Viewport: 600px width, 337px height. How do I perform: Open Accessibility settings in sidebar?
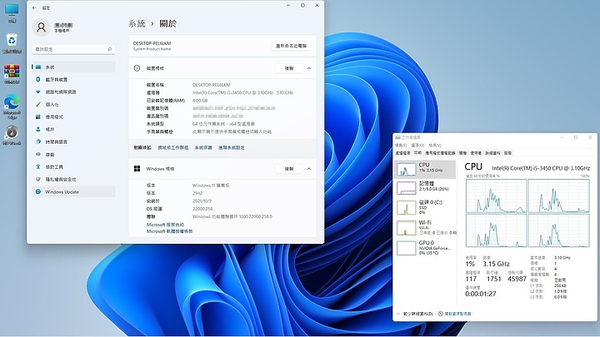[73, 167]
